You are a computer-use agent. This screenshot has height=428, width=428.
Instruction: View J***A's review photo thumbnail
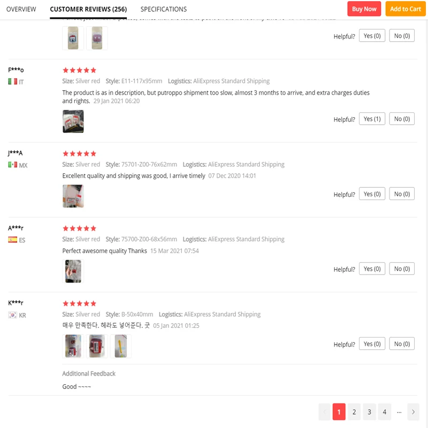(73, 196)
